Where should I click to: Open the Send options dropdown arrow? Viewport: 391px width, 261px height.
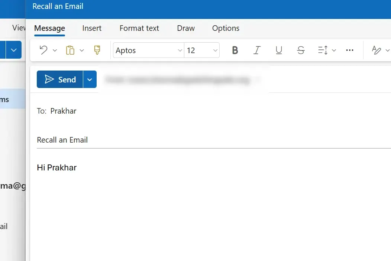click(x=90, y=79)
